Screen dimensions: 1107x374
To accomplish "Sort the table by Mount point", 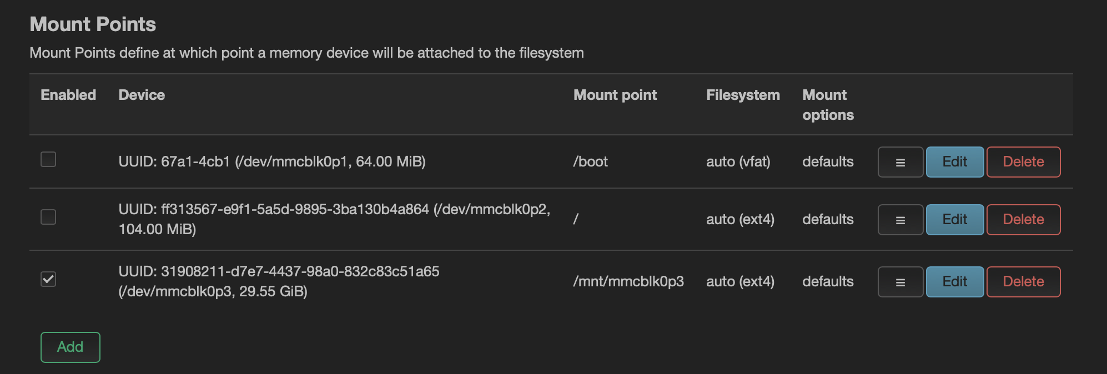I will [x=615, y=95].
